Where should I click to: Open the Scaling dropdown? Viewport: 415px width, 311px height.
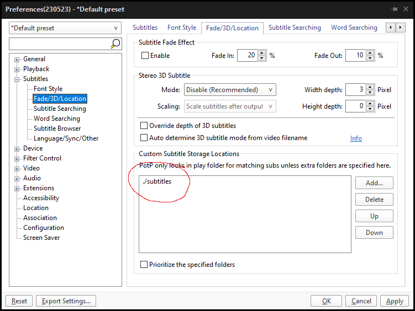[x=230, y=106]
